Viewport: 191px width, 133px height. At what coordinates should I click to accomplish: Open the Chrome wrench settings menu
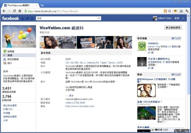(187, 11)
